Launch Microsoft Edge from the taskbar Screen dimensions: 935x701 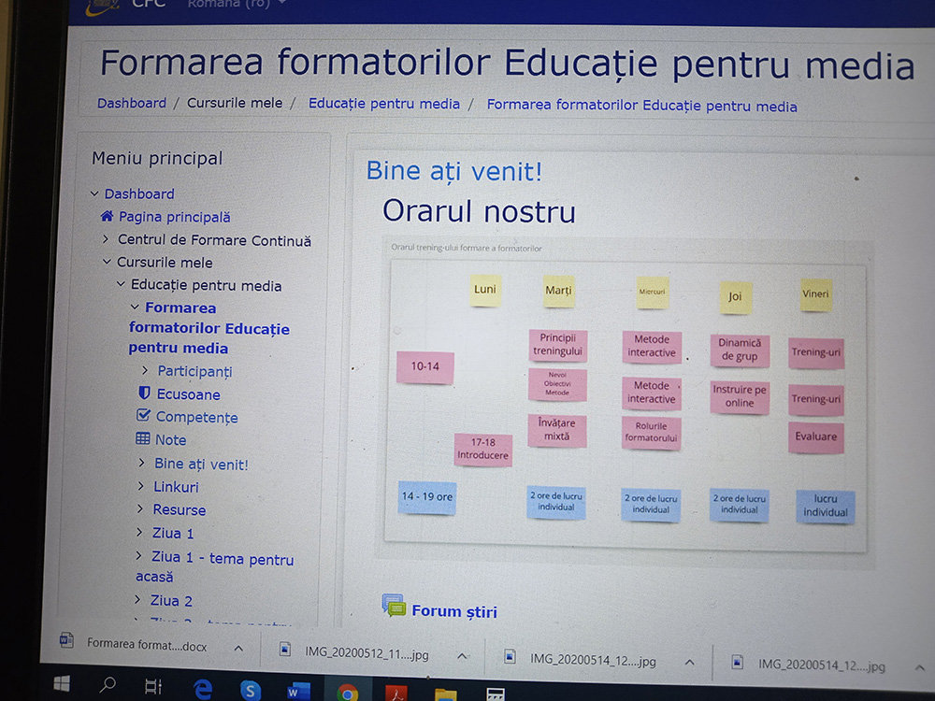202,689
